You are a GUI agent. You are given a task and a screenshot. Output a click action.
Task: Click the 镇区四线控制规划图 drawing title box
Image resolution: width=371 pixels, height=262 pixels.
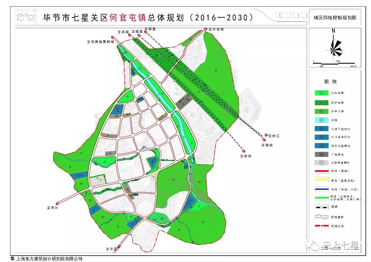[335, 17]
